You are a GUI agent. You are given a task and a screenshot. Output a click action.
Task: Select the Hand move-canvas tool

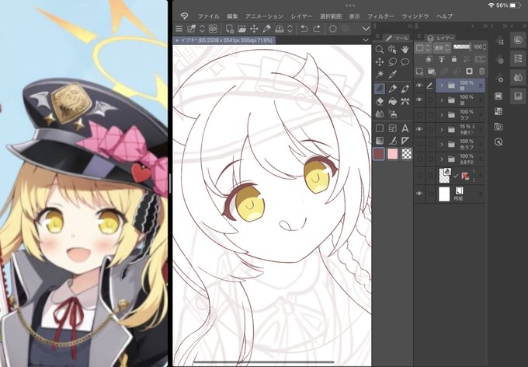point(405,50)
